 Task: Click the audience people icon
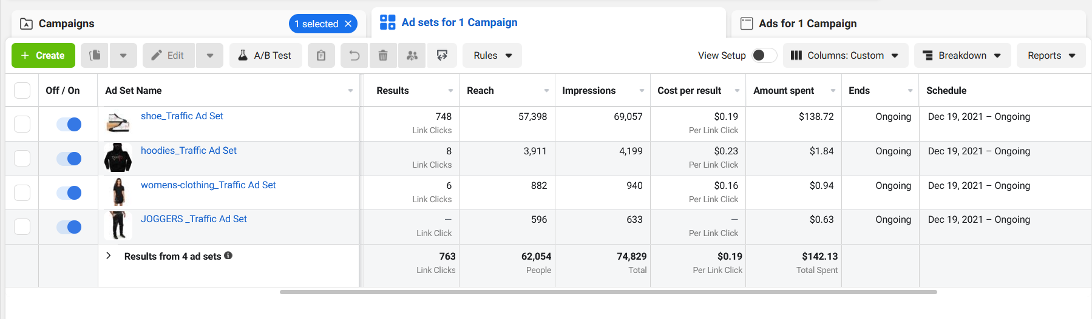point(412,56)
